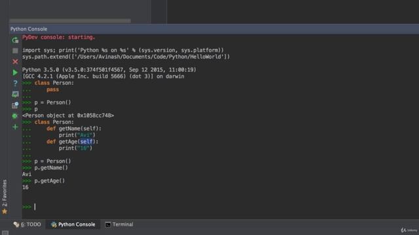The width and height of the screenshot is (419, 235).
Task: Click the console display icon below help
Action: 15,94
